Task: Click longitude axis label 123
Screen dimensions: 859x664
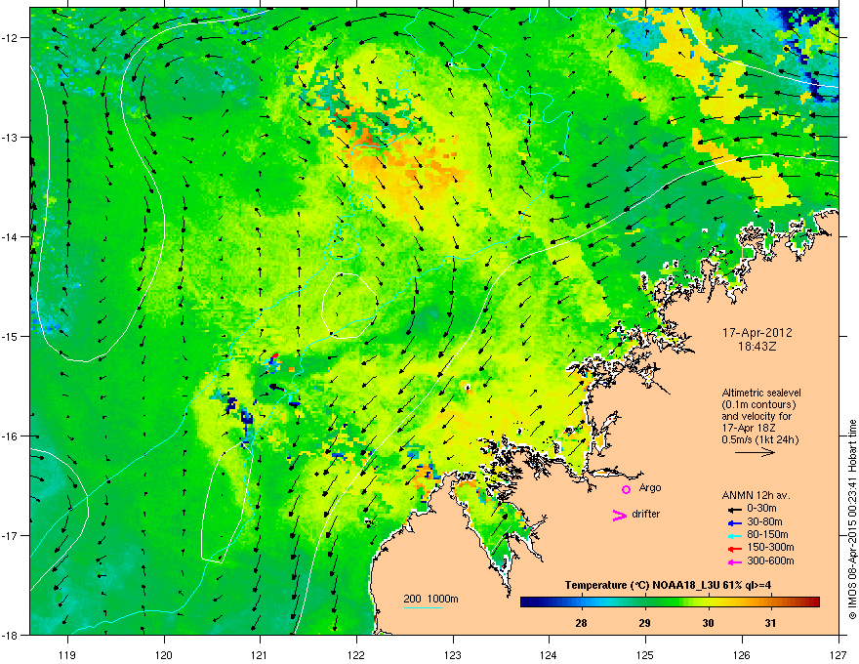Action: coord(453,654)
